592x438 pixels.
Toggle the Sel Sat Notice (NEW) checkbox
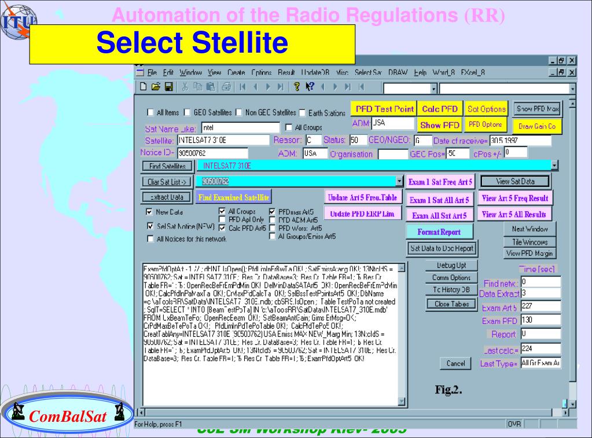(x=150, y=226)
